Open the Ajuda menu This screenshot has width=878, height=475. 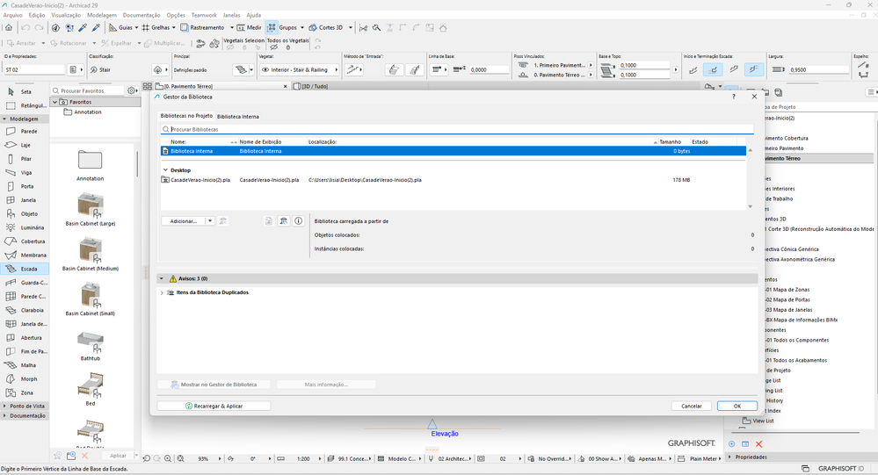click(x=254, y=15)
